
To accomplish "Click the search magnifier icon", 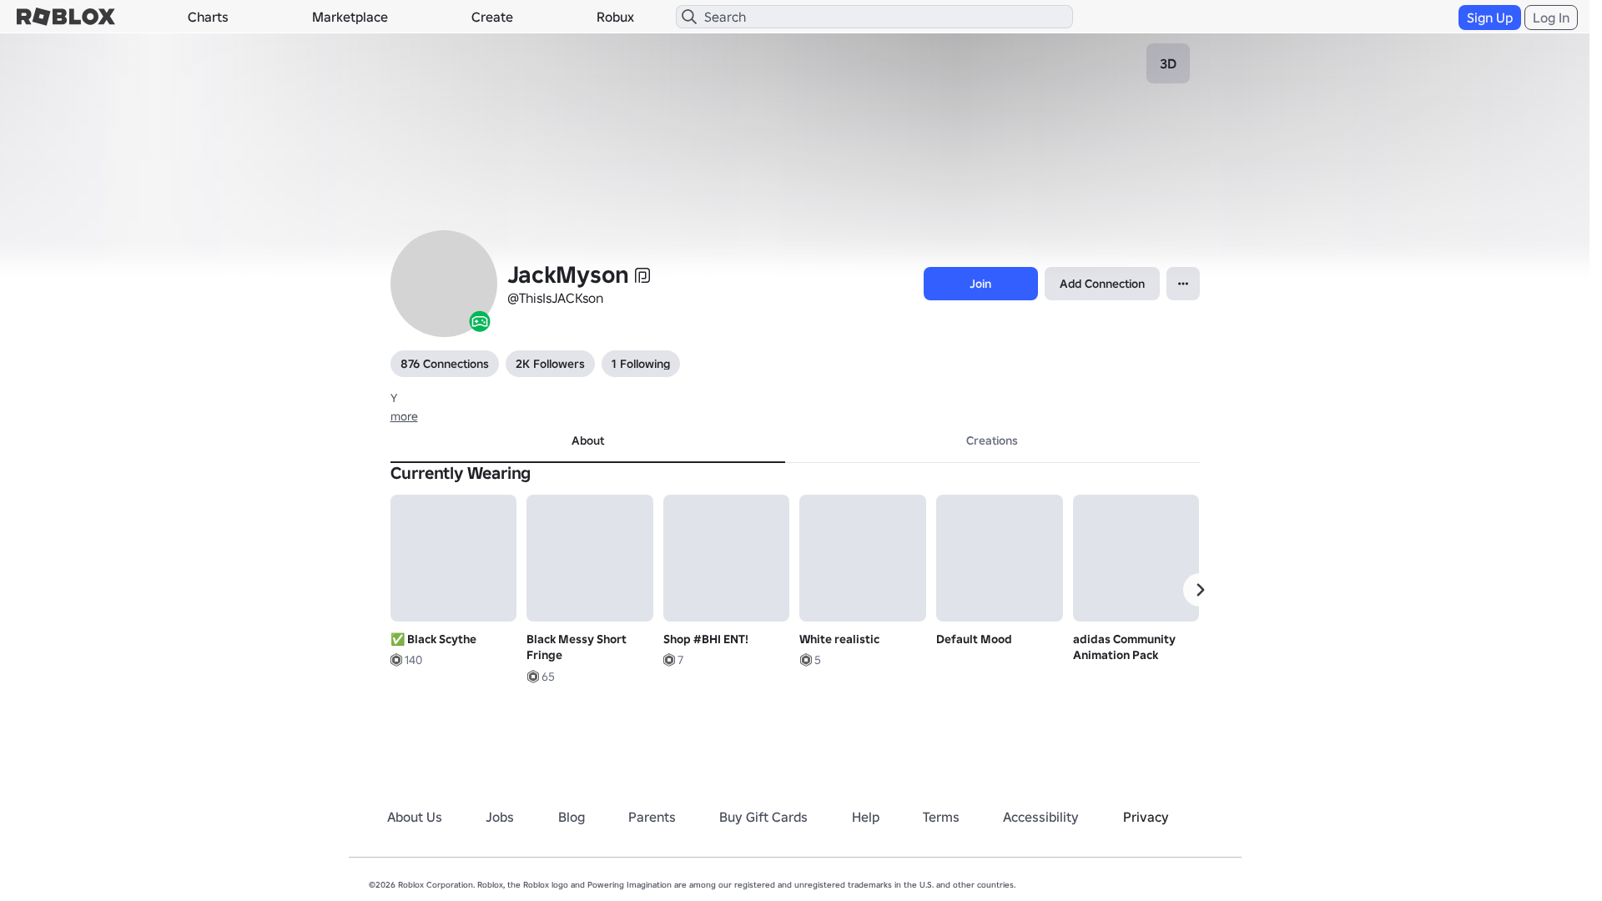I will 689,17.
